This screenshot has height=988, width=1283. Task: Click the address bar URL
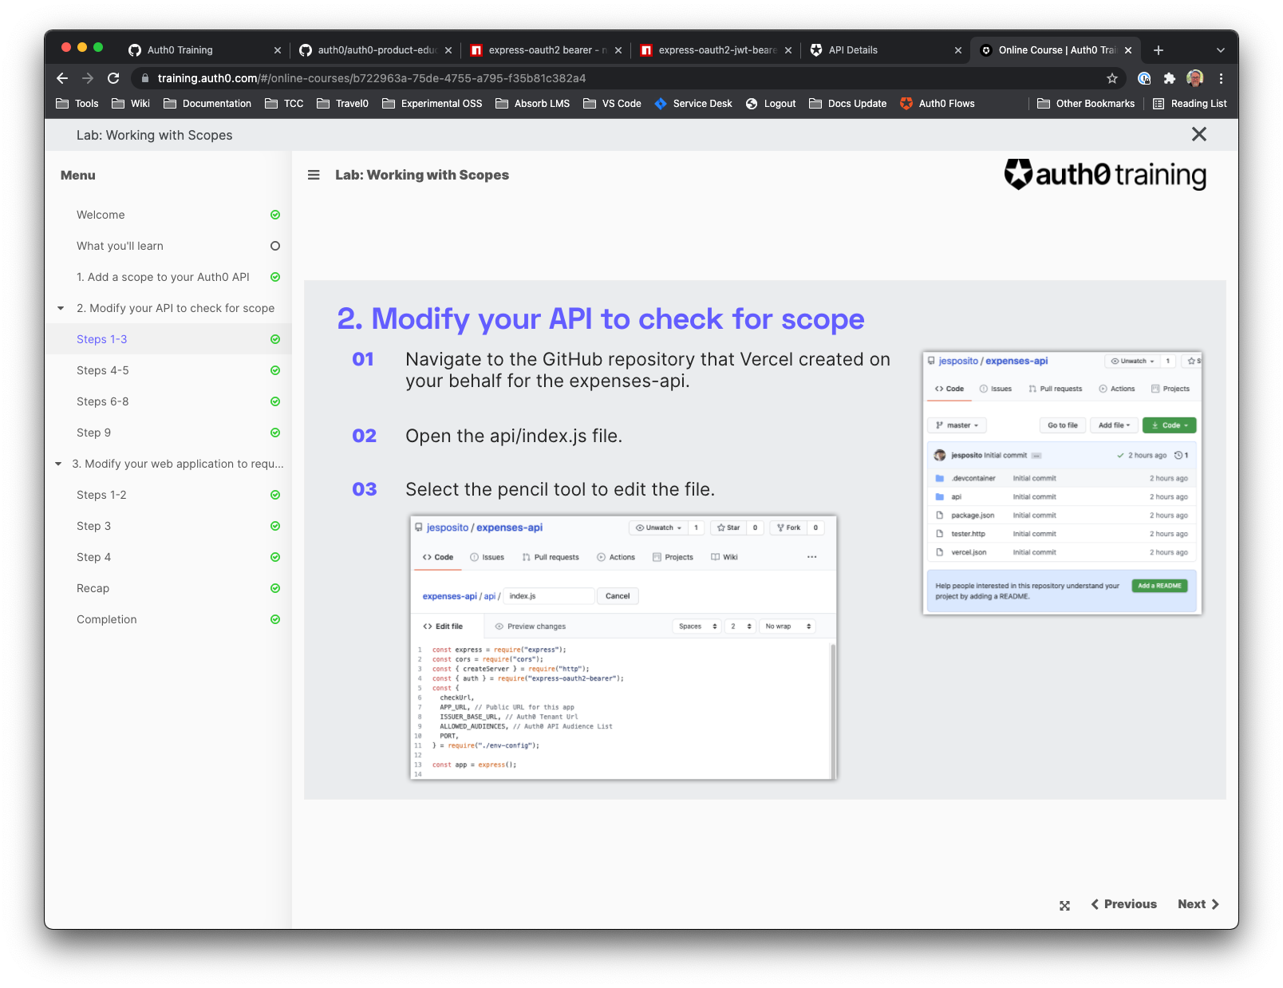point(371,78)
